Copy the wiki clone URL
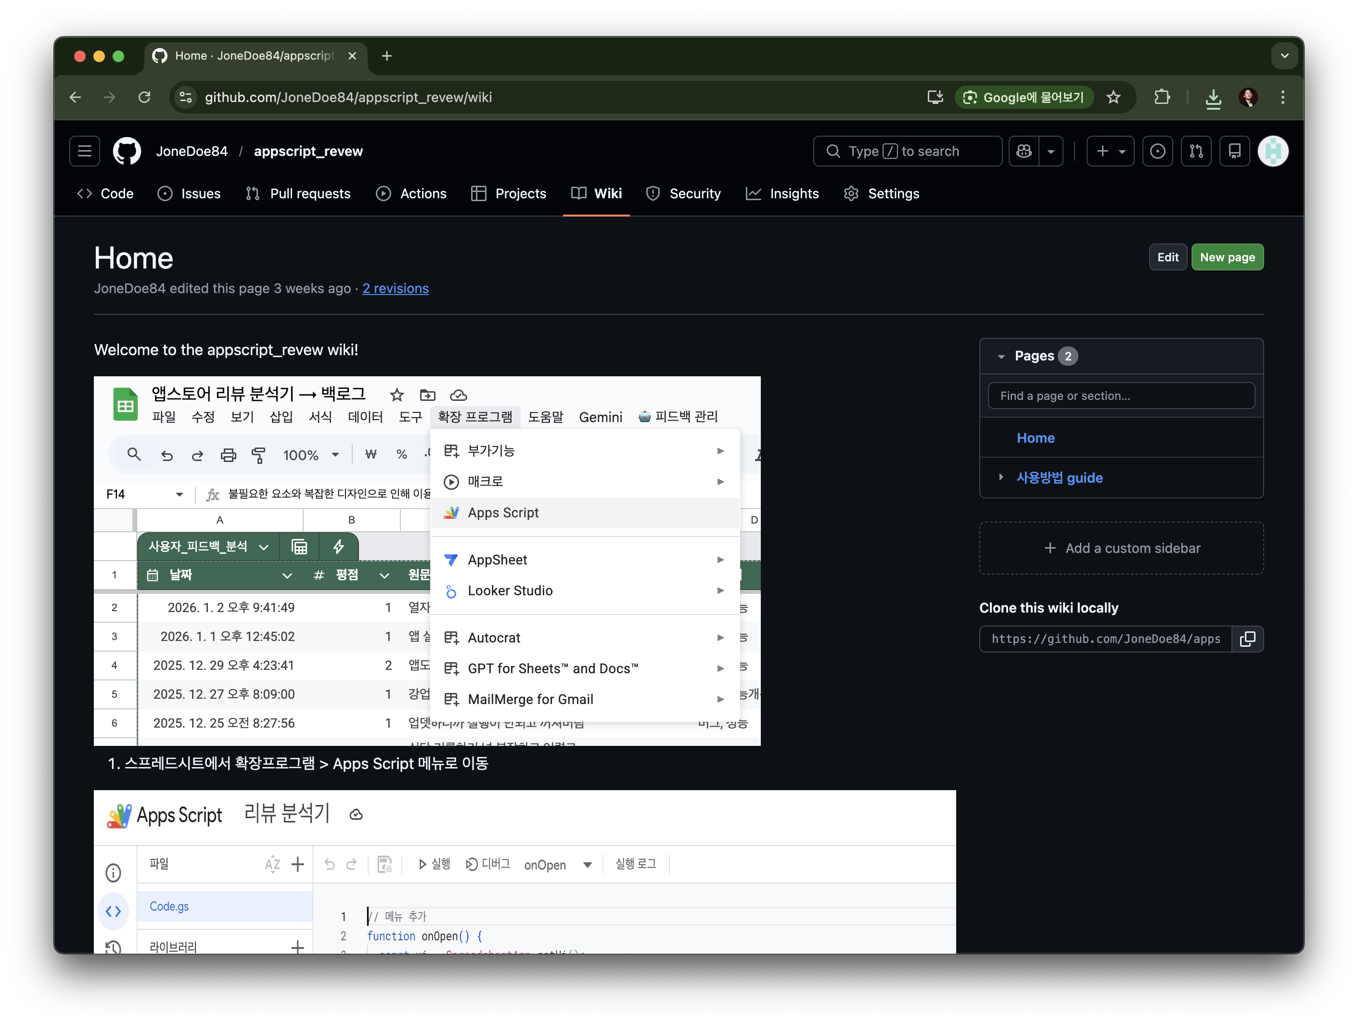 coord(1247,639)
